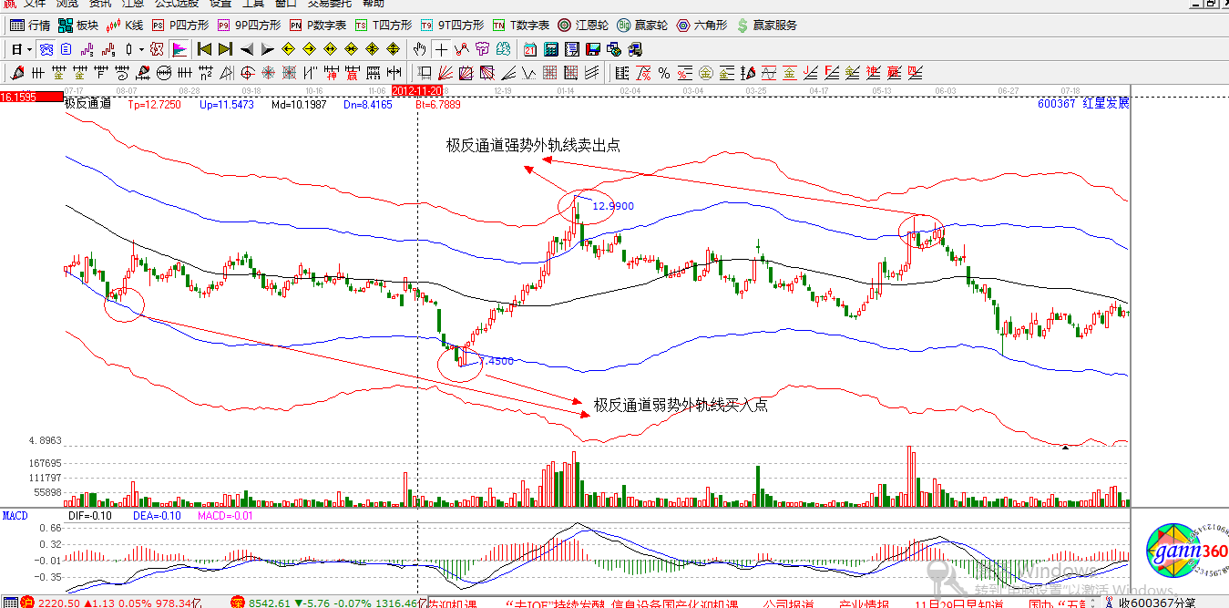
Task: Click the 2012-11-20 date marker
Action: pos(416,91)
